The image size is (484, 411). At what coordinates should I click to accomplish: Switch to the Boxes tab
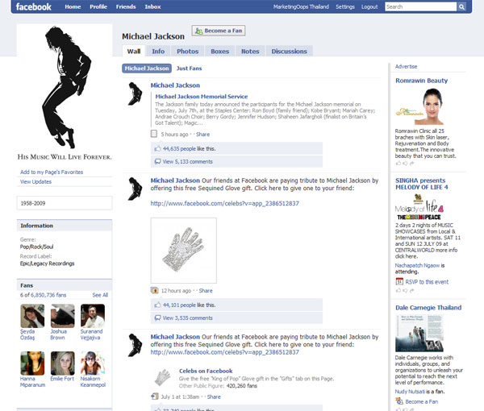(x=219, y=52)
